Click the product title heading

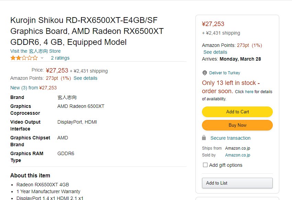(x=87, y=31)
